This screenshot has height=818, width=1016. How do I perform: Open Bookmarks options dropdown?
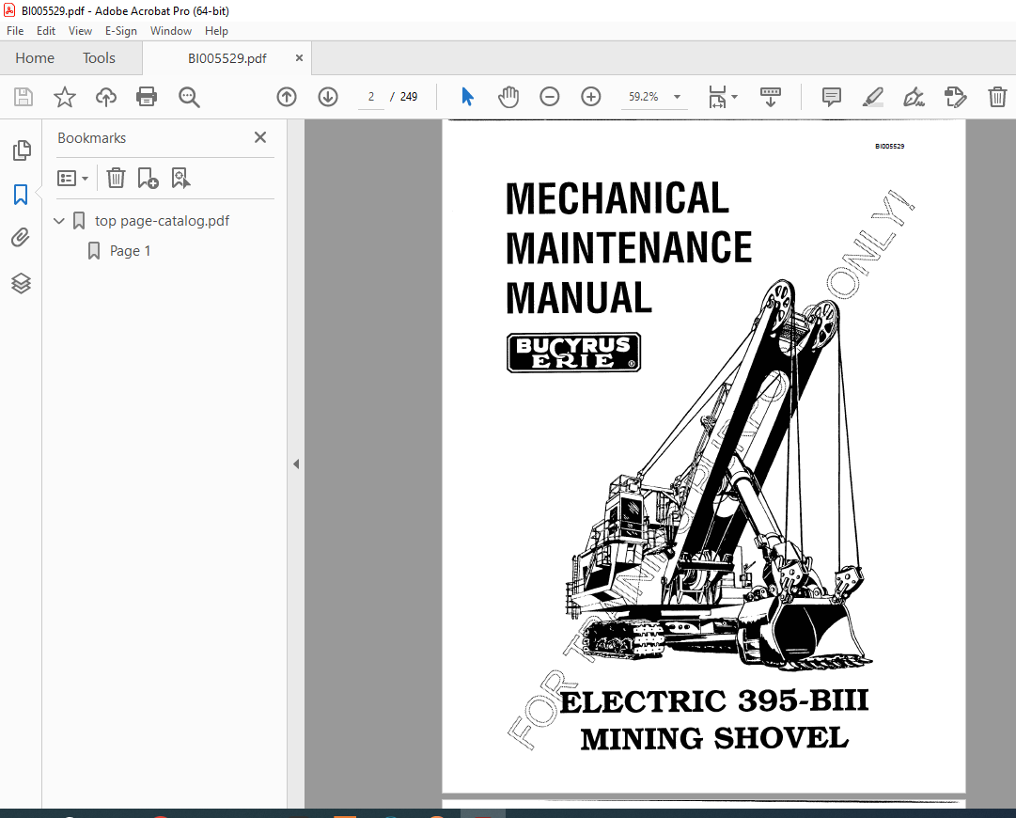72,179
